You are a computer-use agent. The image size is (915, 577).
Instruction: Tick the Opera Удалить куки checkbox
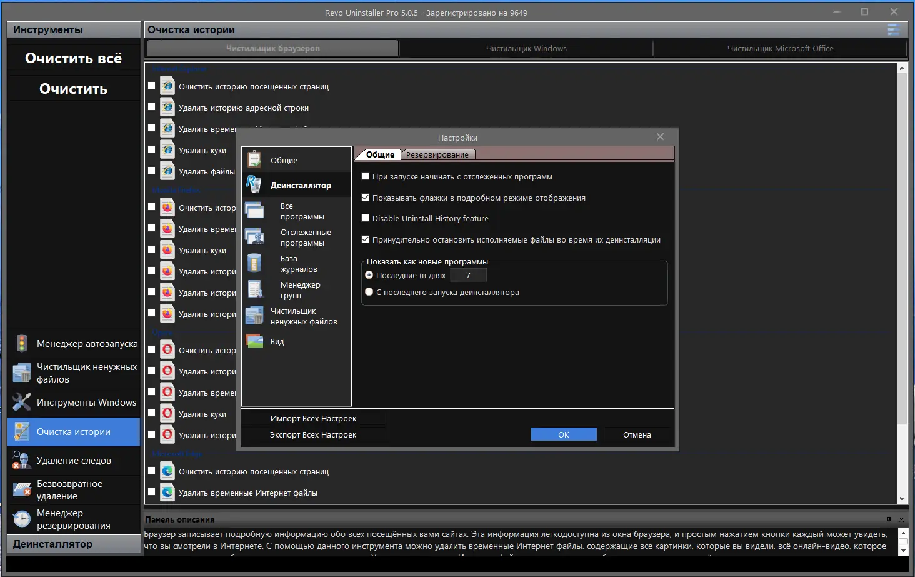pyautogui.click(x=152, y=413)
